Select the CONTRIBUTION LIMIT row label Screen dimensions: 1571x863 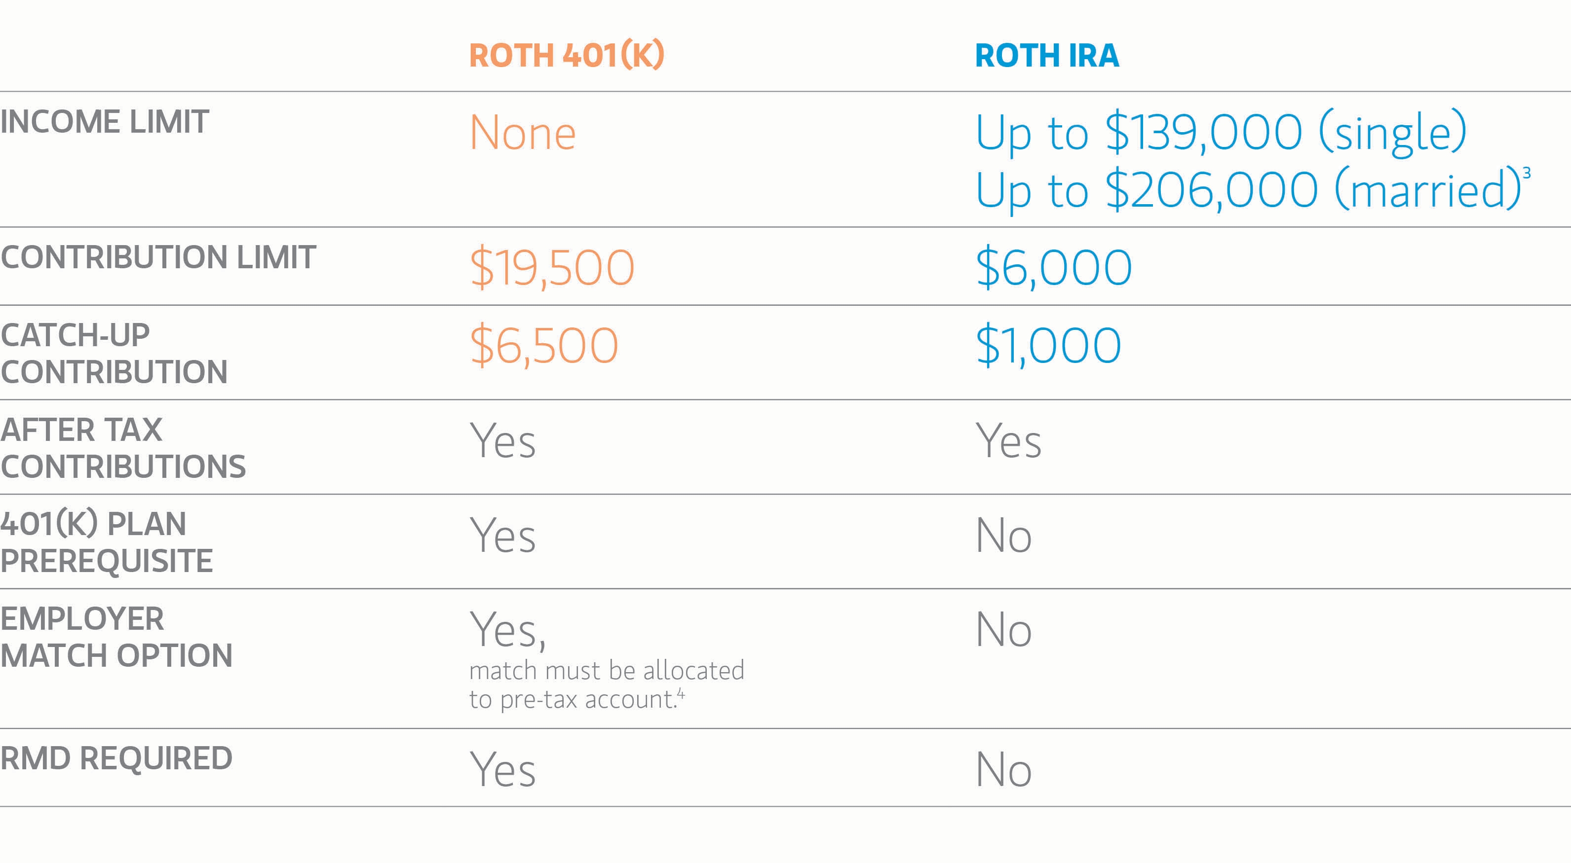coord(158,256)
